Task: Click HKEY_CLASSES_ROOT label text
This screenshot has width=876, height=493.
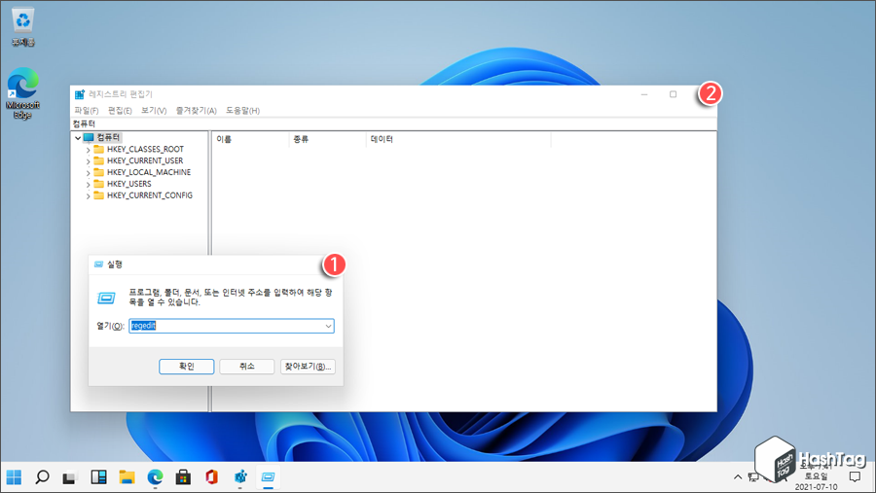Action: (x=145, y=149)
